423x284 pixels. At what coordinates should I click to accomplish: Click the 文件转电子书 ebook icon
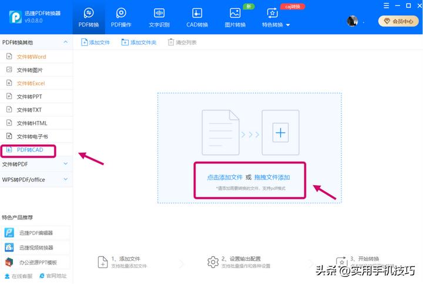click(x=9, y=136)
